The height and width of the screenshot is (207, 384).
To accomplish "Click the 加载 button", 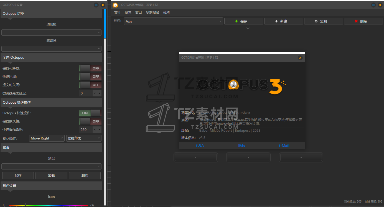I will [51, 176].
